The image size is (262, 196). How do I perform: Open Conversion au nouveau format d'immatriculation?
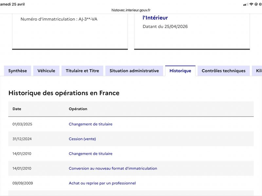113,169
